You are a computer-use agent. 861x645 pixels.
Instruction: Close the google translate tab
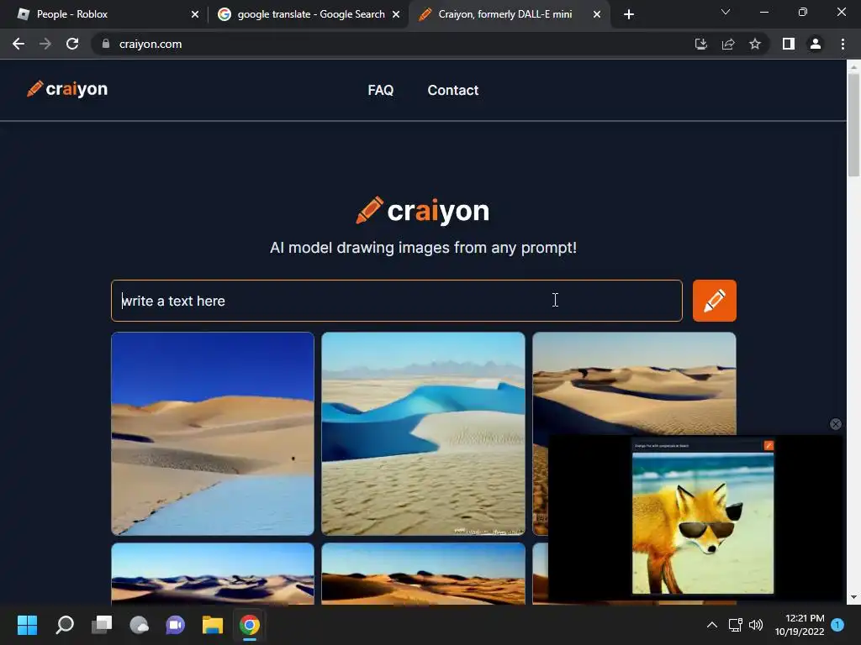(x=396, y=14)
